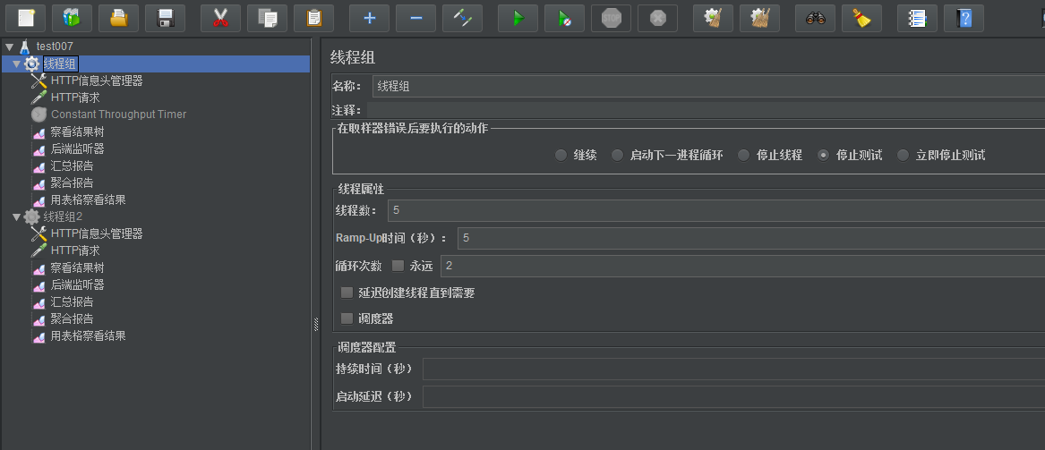
Task: Select HTTP信息头管理器 under 线程组
Action: pos(97,81)
